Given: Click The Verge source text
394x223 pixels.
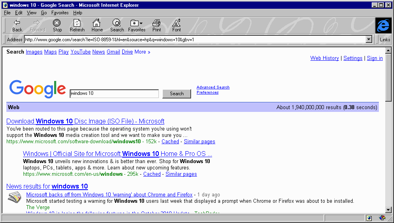Looking at the screenshot, I should [x=38, y=208].
